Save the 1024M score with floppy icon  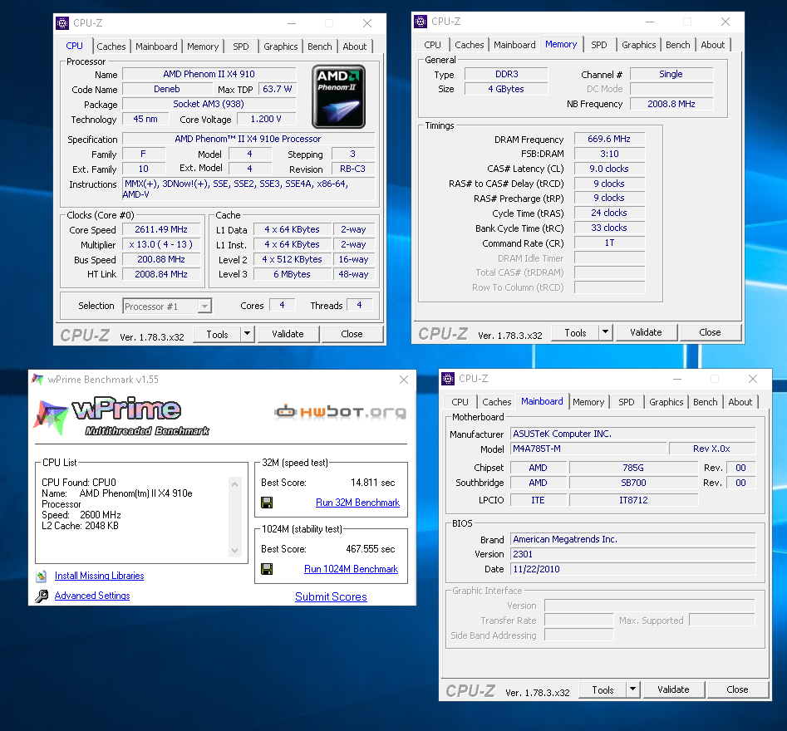click(267, 569)
